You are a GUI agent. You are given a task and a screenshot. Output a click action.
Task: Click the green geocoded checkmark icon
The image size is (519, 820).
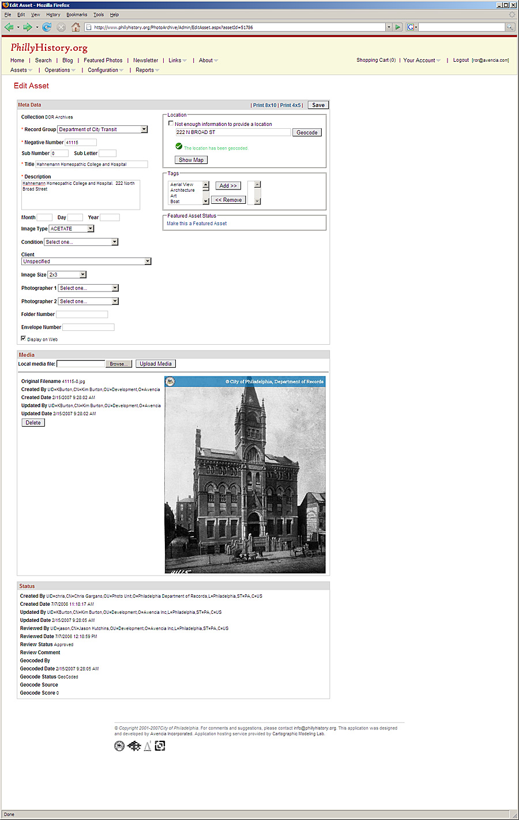(179, 146)
